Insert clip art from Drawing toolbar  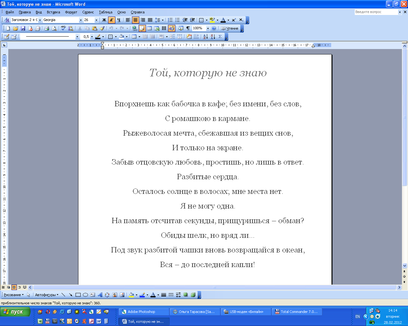(114, 295)
